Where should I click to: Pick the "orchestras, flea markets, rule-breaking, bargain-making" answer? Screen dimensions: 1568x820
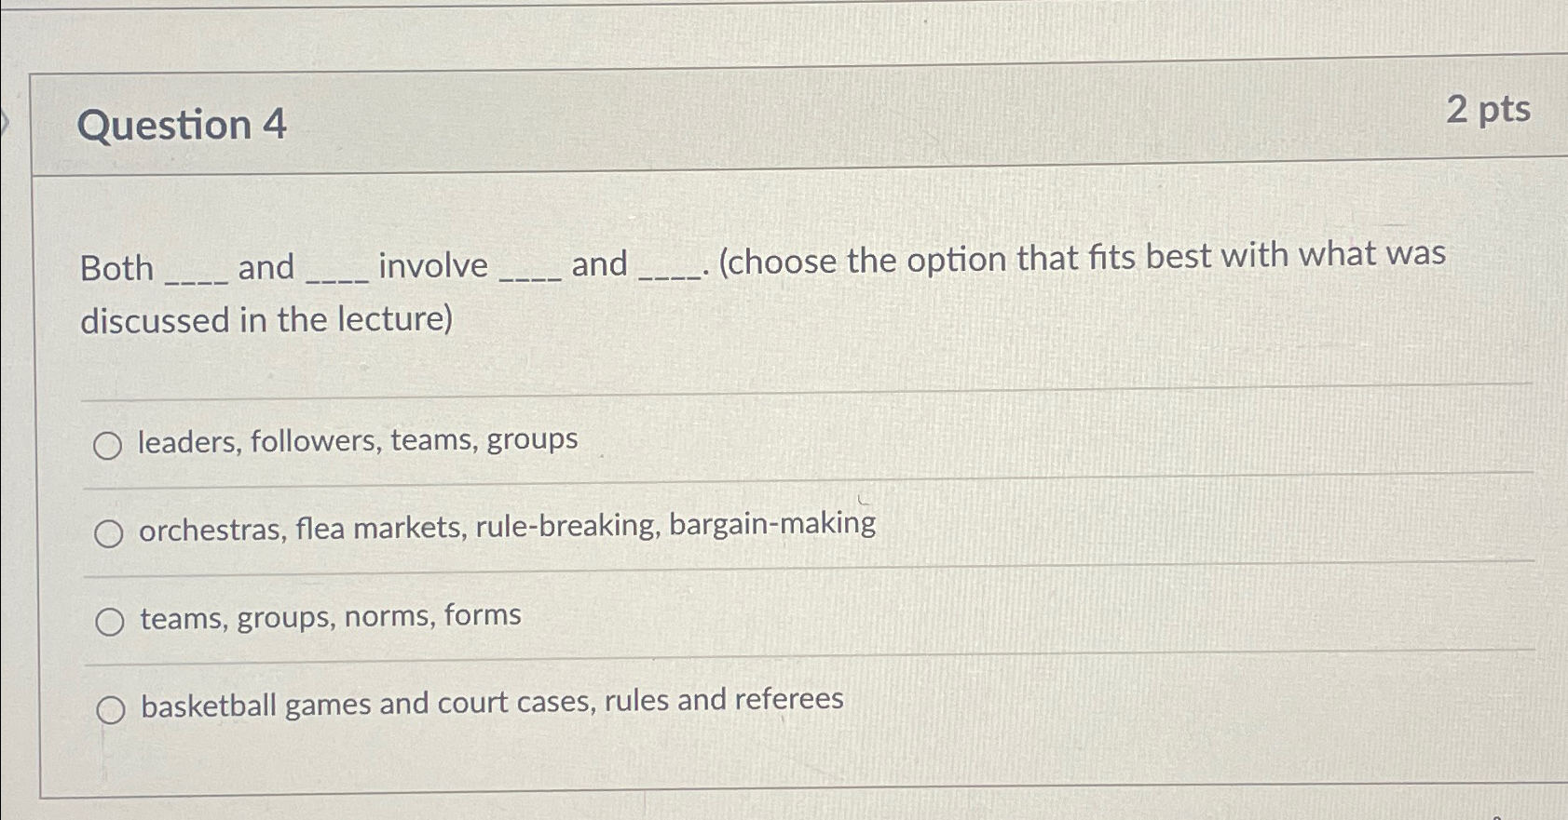pyautogui.click(x=111, y=531)
